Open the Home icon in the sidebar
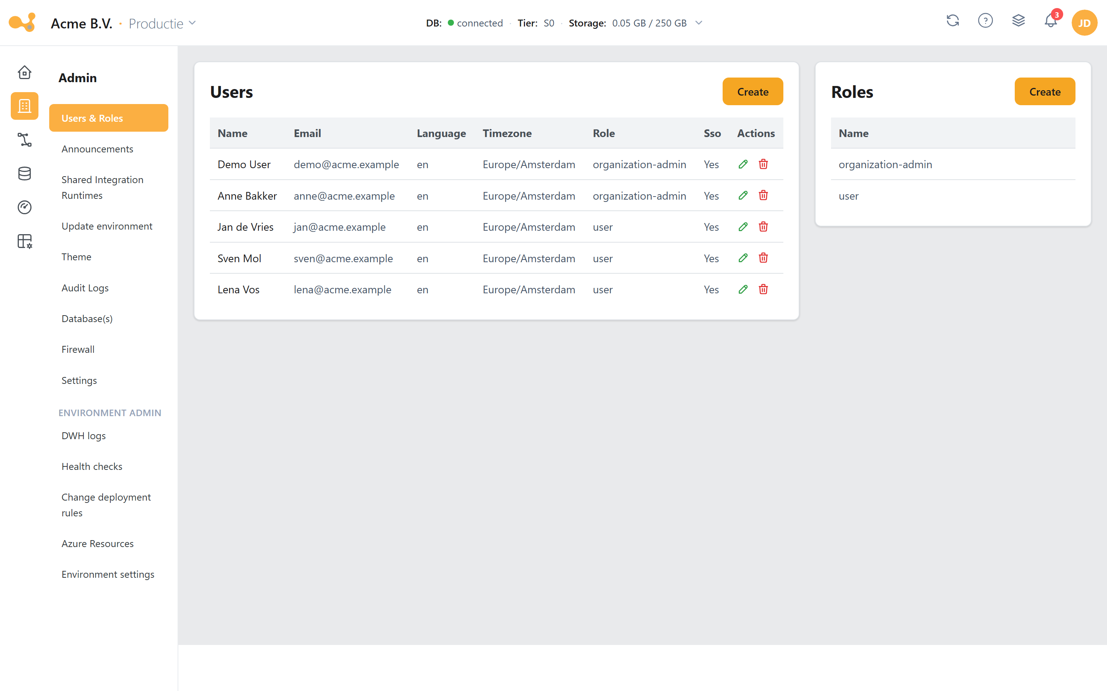Image resolution: width=1107 pixels, height=691 pixels. (x=24, y=72)
